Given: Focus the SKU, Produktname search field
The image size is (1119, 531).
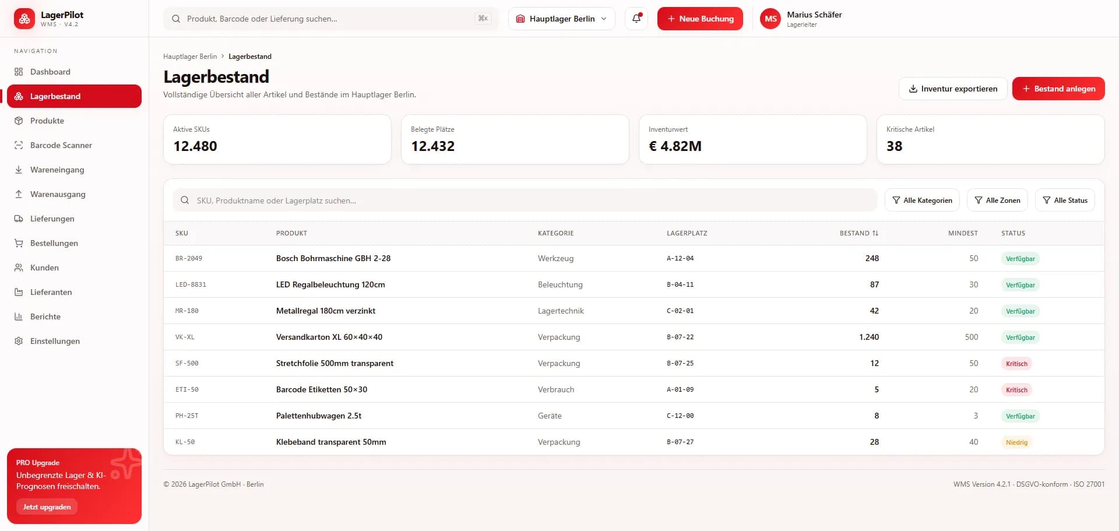Looking at the screenshot, I should pyautogui.click(x=525, y=200).
